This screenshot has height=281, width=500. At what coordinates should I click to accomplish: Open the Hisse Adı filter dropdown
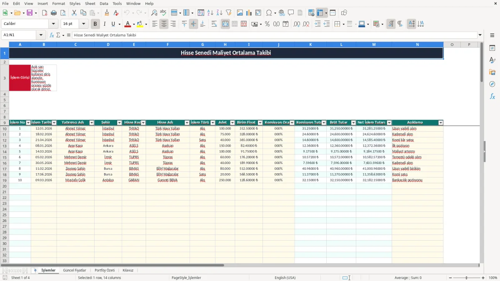[x=187, y=123]
